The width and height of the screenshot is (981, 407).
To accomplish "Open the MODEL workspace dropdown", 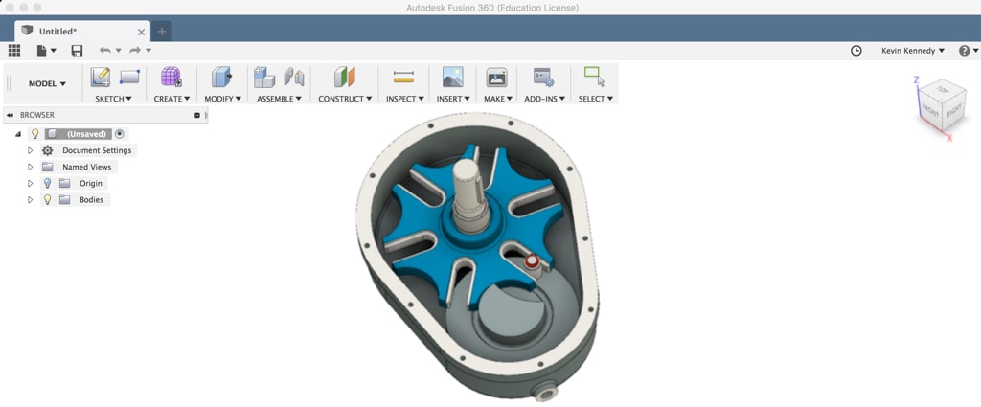I will (x=47, y=83).
